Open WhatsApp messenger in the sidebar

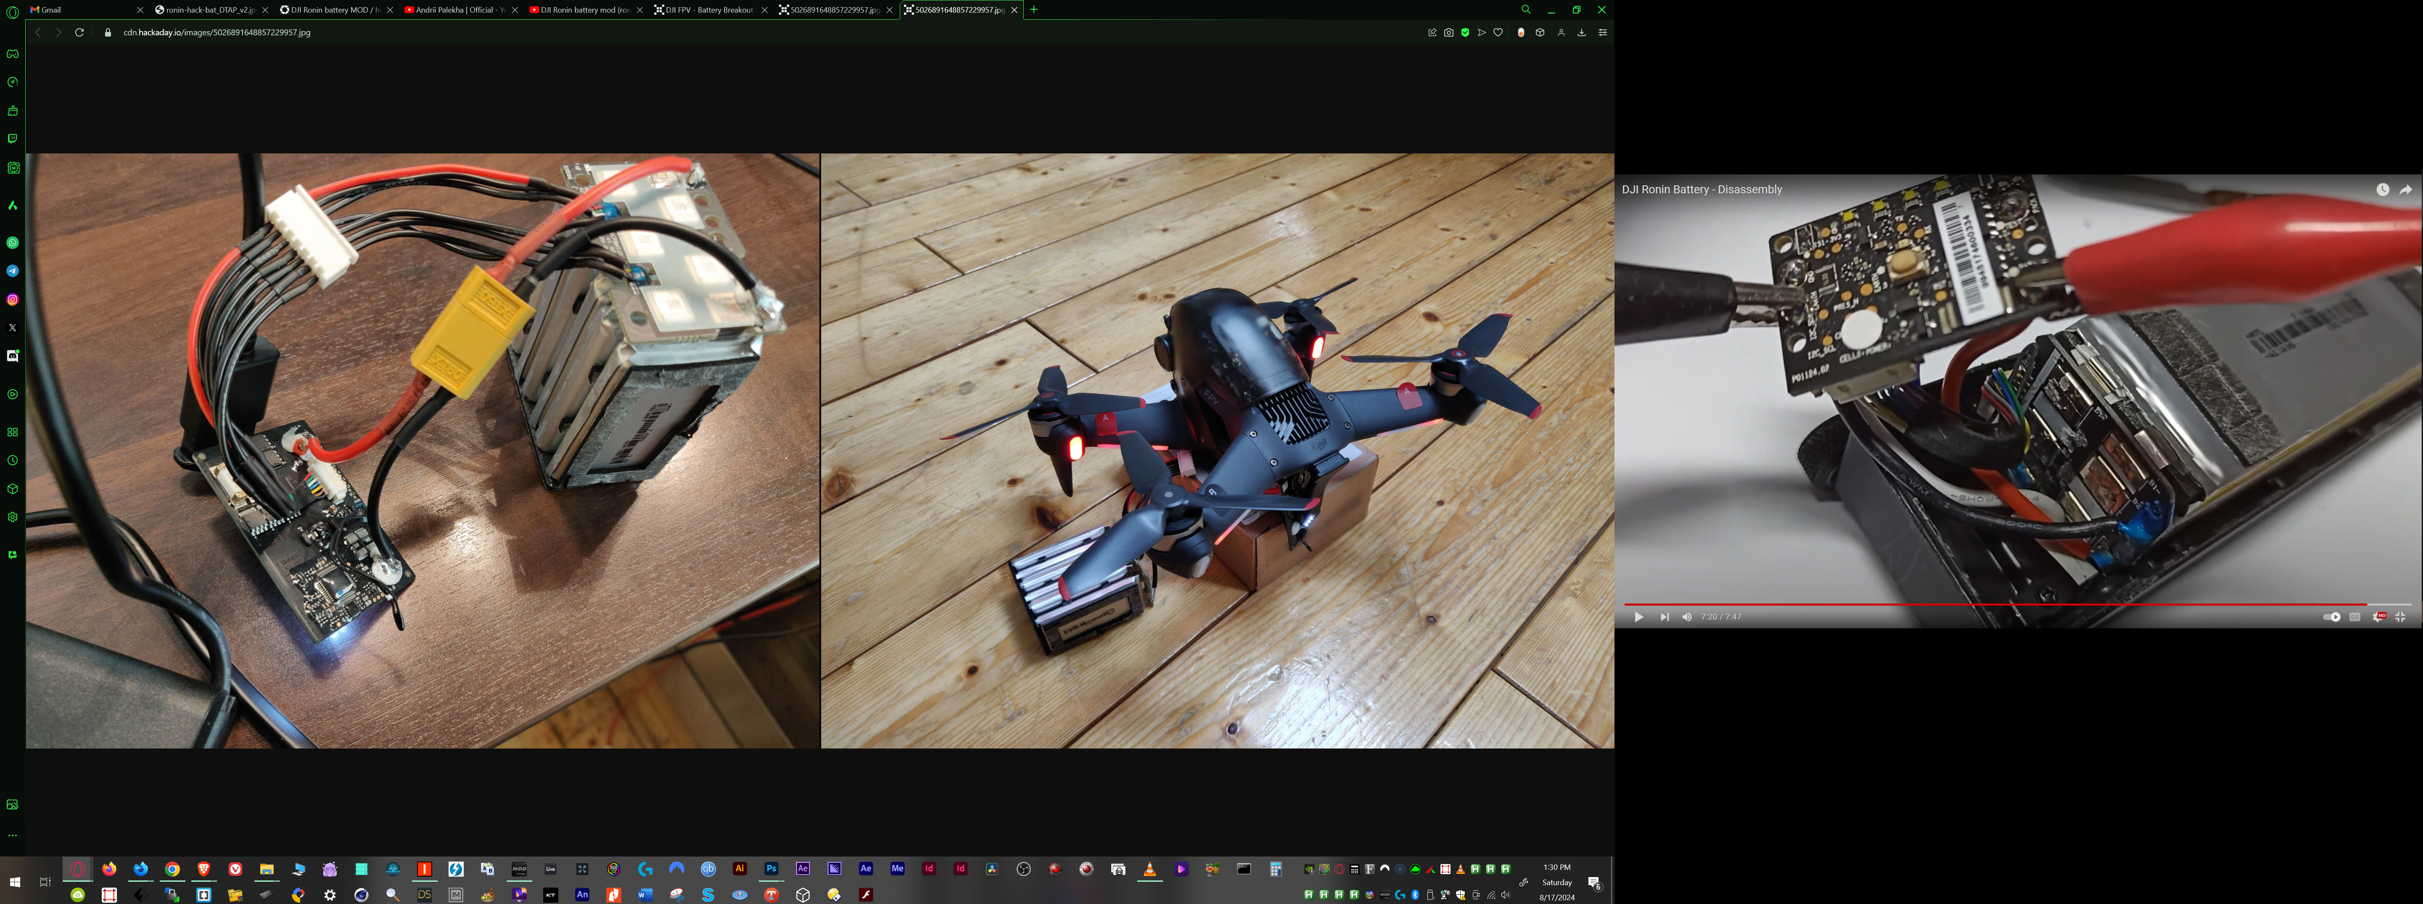tap(12, 242)
